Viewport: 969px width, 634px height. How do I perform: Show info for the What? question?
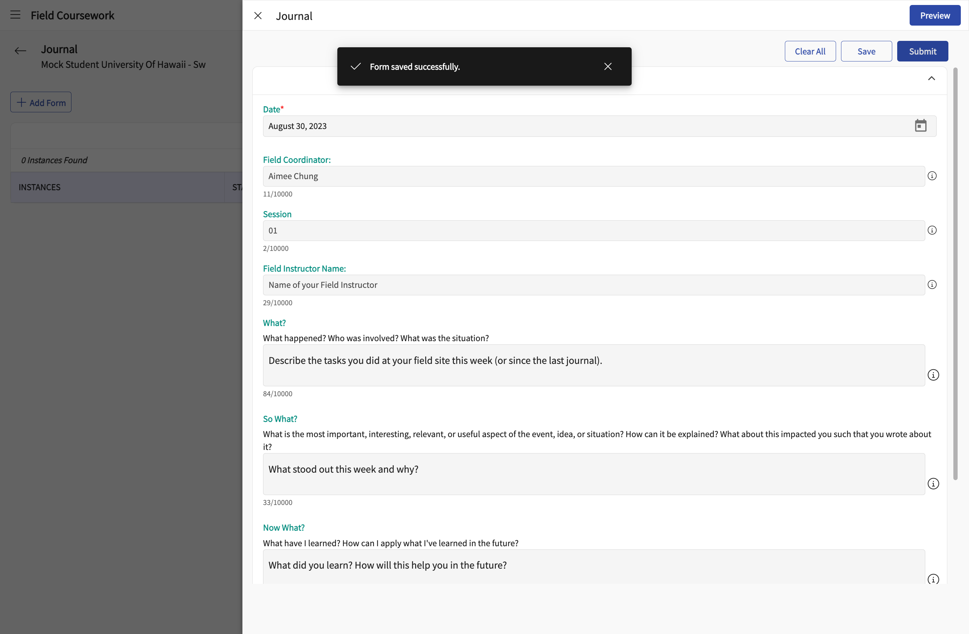click(933, 375)
